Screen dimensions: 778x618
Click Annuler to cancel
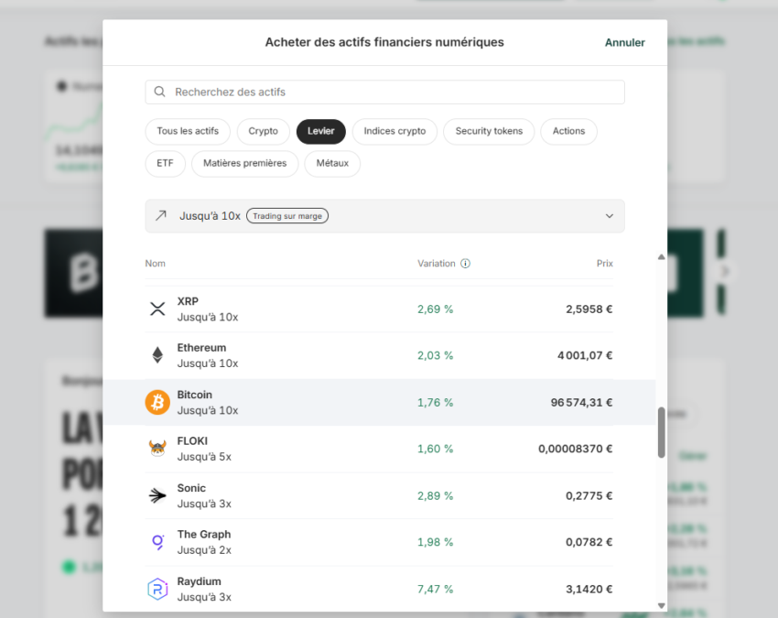point(624,42)
